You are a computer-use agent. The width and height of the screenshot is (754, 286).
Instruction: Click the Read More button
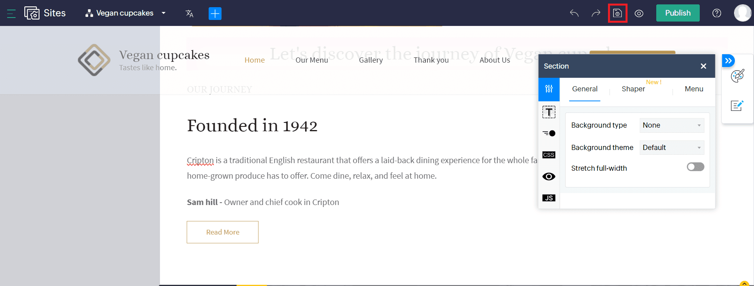tap(223, 232)
